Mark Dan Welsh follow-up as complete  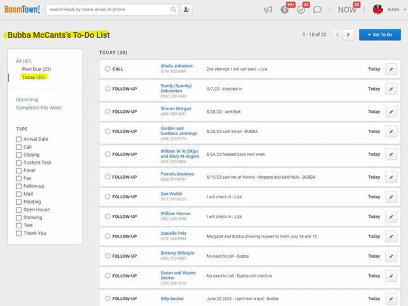[107, 196]
